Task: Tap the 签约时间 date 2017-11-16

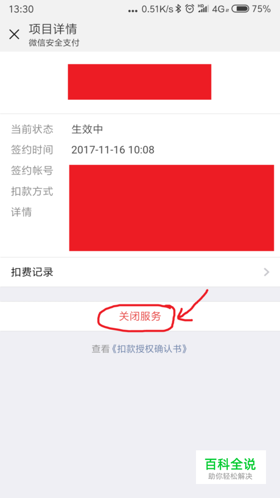Action: click(98, 150)
